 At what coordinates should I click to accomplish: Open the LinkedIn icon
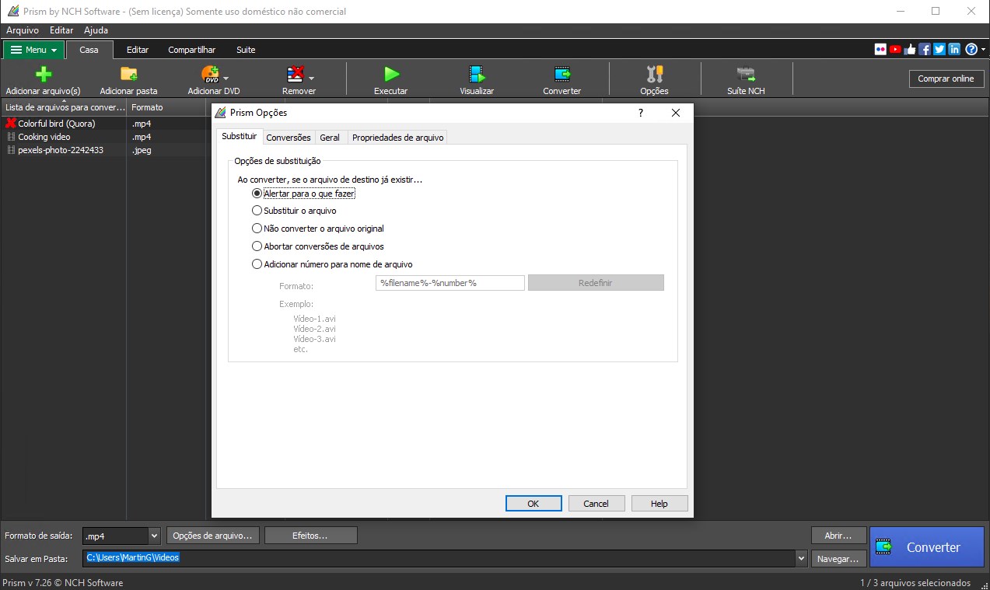[x=954, y=49]
